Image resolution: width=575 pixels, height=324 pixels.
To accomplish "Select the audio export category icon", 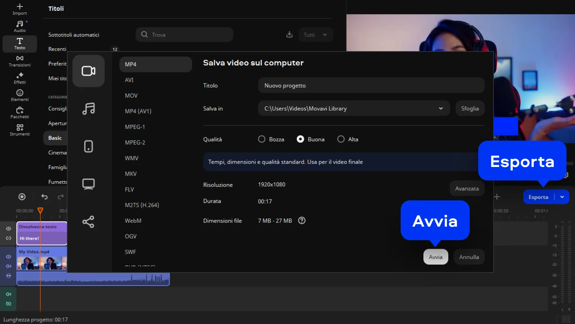I will point(89,109).
